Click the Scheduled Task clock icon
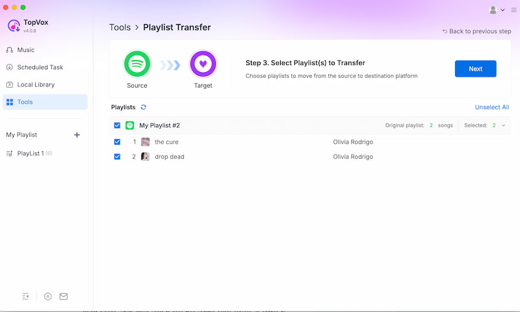Screen dimensions: 520x312 pos(10,68)
